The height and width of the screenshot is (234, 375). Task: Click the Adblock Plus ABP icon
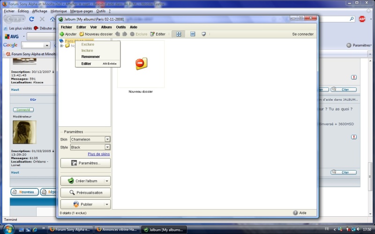pos(362,19)
